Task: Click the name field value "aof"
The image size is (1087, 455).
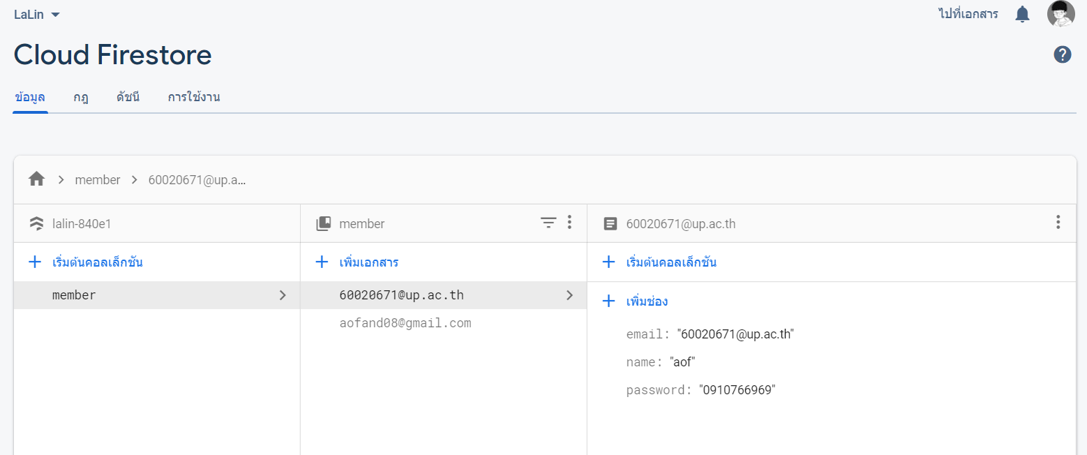Action: 682,362
